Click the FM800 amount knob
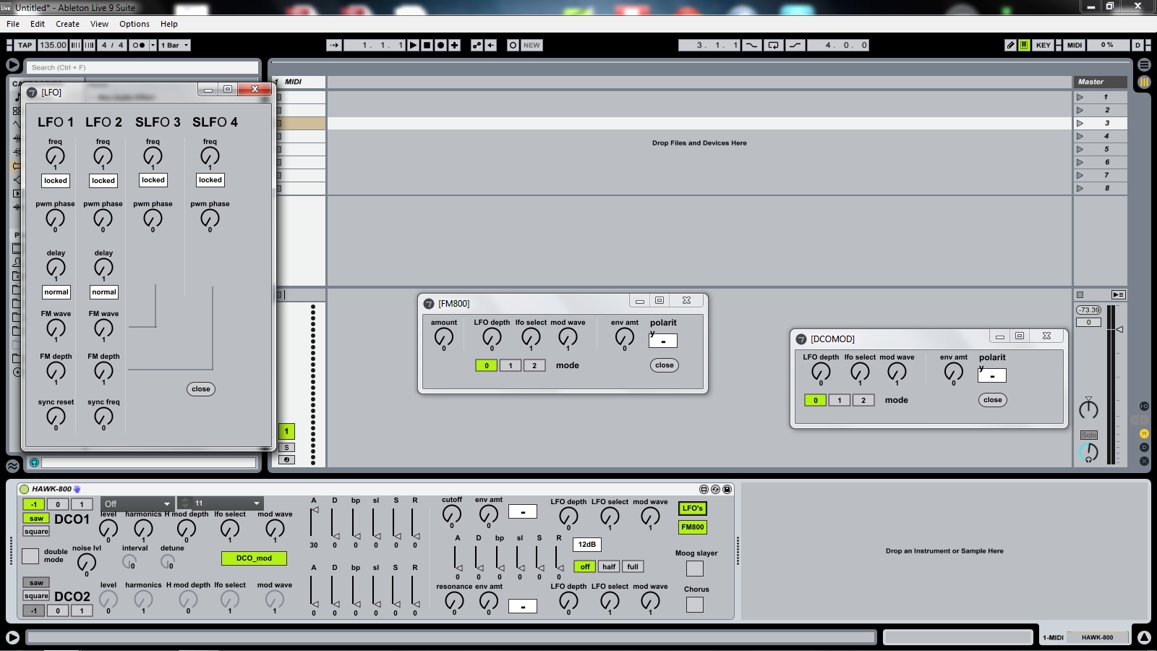This screenshot has width=1157, height=651. point(444,336)
